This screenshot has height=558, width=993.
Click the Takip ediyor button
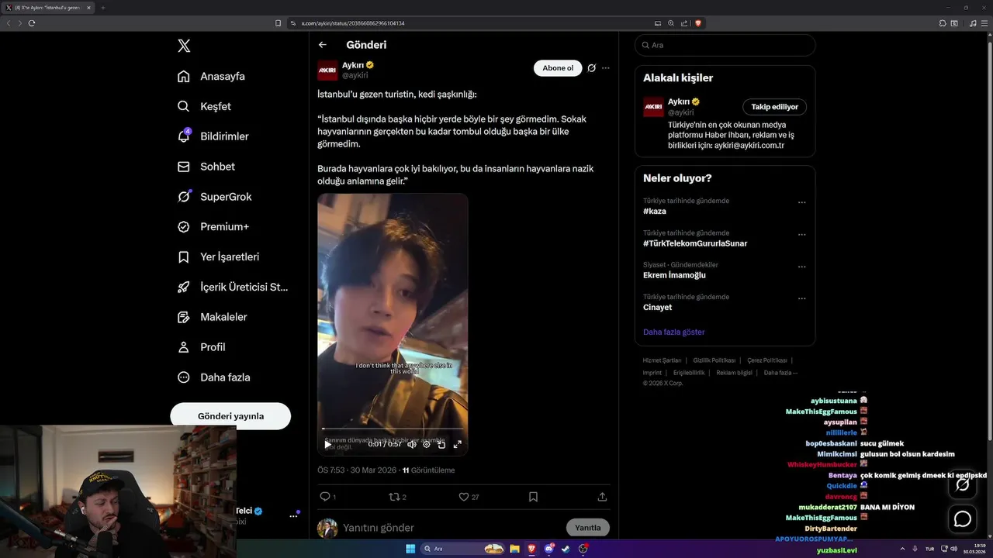(x=774, y=107)
